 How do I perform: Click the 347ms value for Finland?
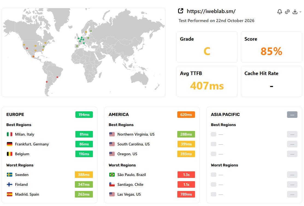pyautogui.click(x=84, y=184)
